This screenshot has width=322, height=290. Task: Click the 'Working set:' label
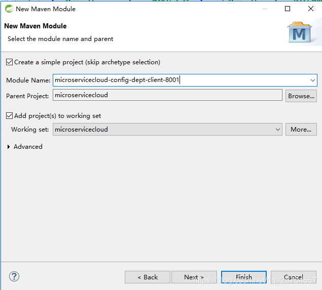[30, 130]
